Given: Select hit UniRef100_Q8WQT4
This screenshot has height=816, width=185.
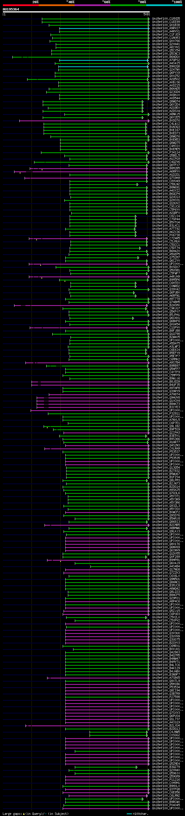Looking at the screenshot, I should [166, 101].
